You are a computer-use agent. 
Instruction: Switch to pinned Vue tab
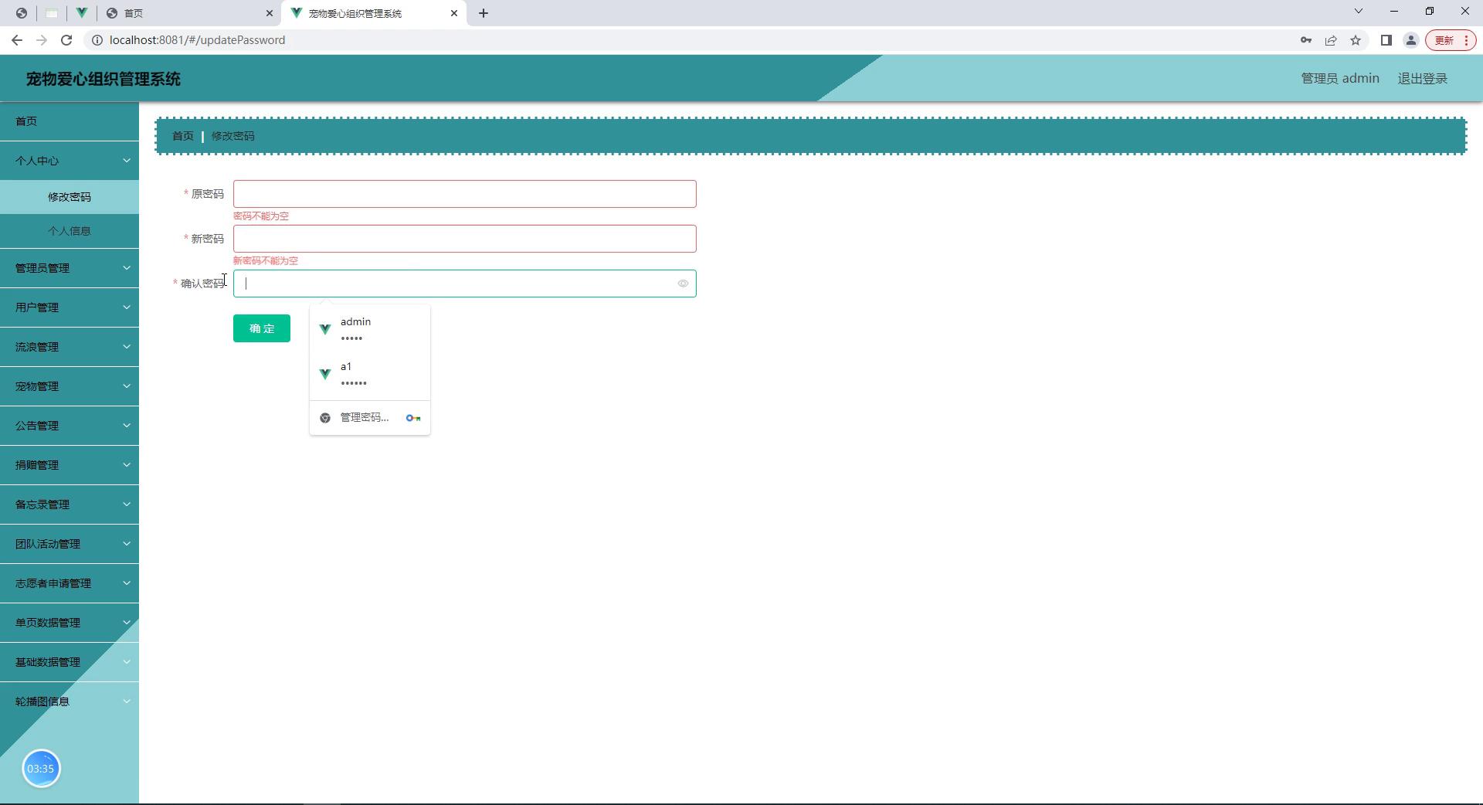(81, 13)
